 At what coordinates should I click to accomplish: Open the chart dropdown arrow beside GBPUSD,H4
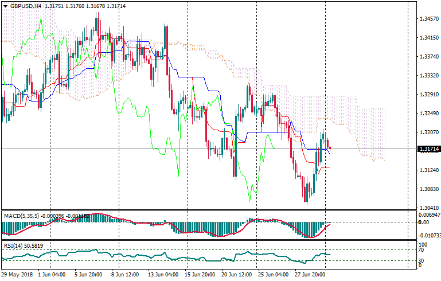5,6
